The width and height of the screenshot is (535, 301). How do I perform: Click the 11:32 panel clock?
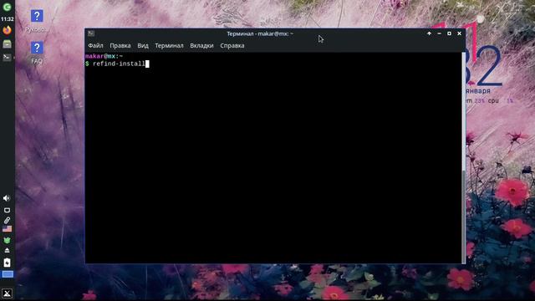pos(7,19)
